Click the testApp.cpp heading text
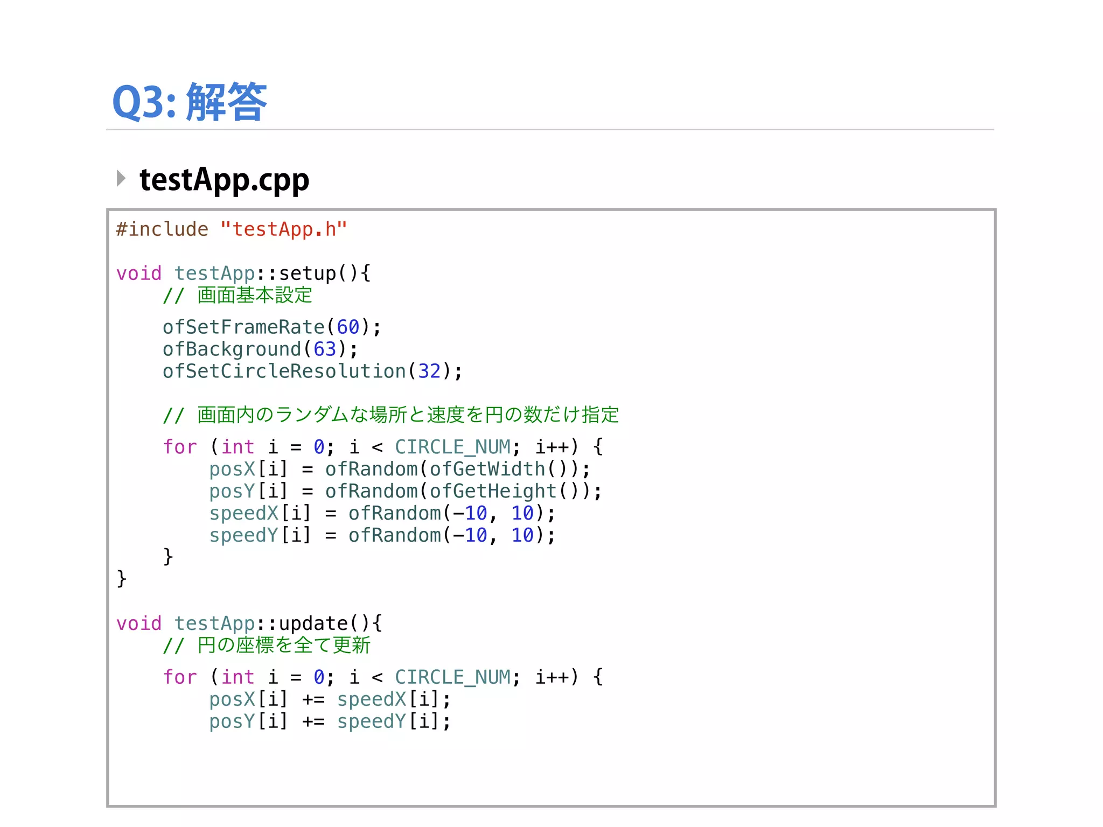Screen dimensions: 1103x827 [224, 180]
